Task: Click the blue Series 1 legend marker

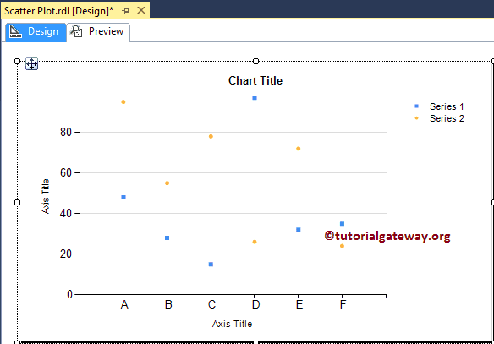Action: pyautogui.click(x=416, y=106)
